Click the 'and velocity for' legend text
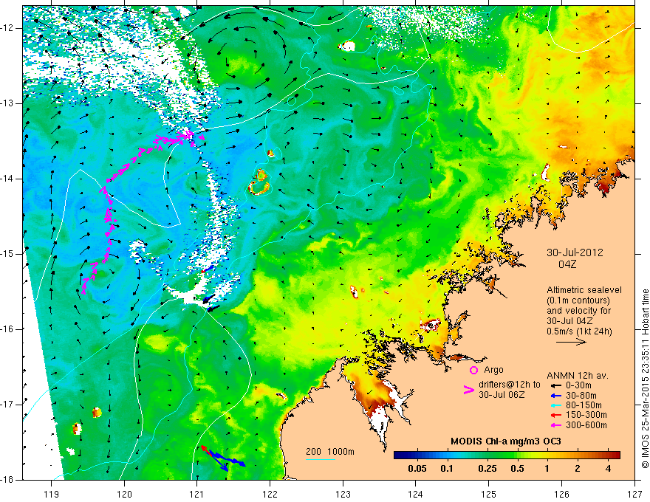The width and height of the screenshot is (650, 502). tap(578, 311)
